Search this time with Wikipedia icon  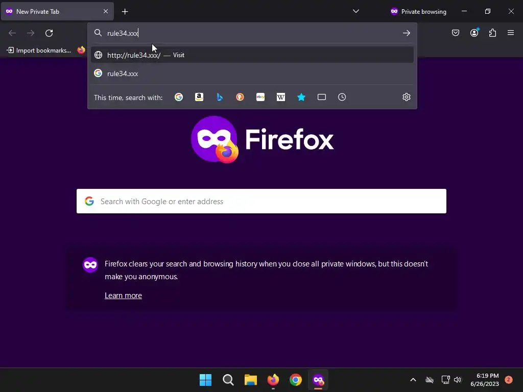(281, 97)
